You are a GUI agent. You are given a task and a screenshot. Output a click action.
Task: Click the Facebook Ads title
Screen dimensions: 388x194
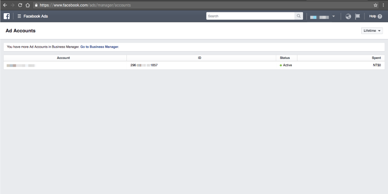point(36,16)
